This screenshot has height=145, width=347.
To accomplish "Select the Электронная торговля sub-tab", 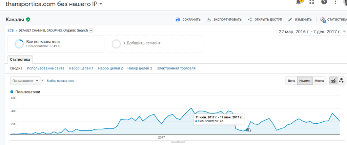I will point(176,68).
